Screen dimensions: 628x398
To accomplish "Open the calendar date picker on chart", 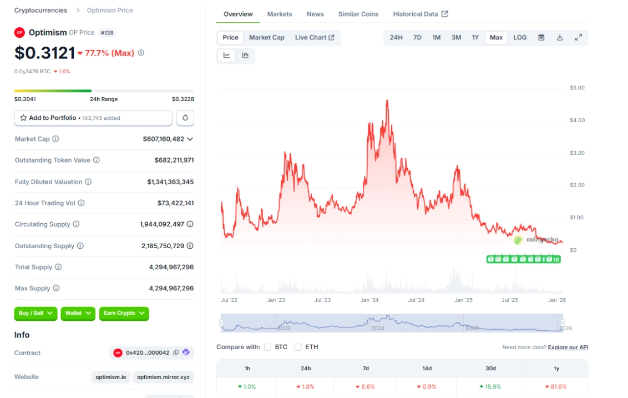I will tap(541, 37).
